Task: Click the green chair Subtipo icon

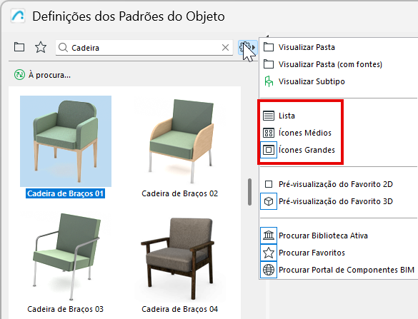Action: (x=269, y=81)
